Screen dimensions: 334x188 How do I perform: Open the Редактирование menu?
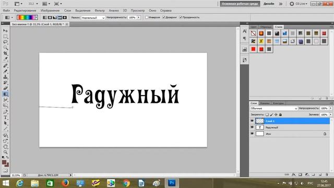coord(25,10)
